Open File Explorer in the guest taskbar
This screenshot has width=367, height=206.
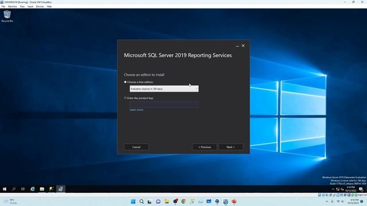click(x=42, y=189)
